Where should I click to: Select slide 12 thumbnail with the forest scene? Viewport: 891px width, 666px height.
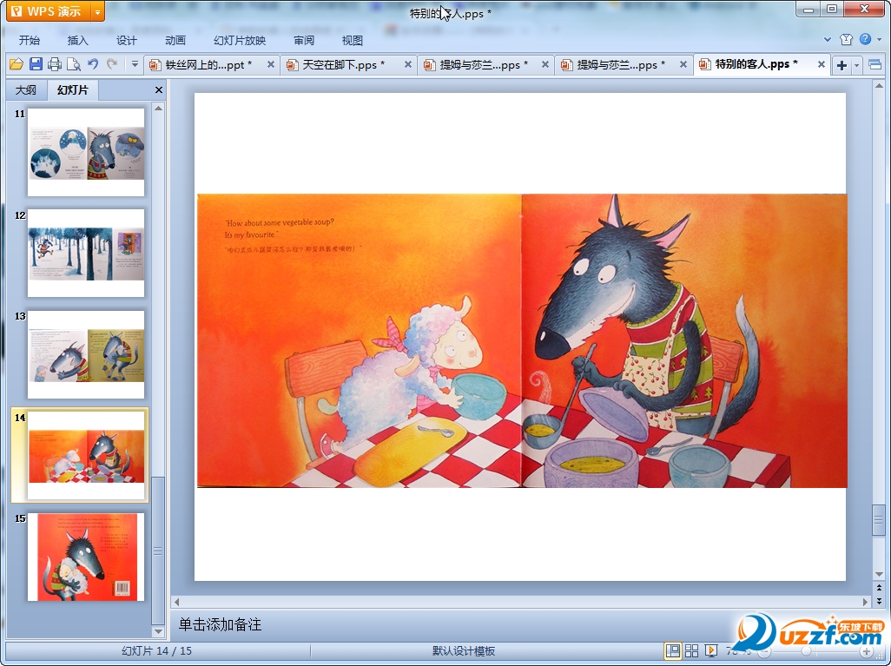[86, 253]
